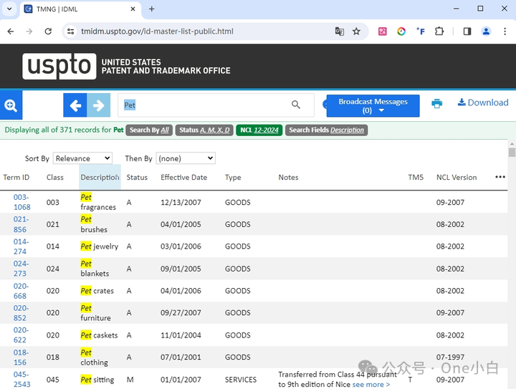Toggle the browser side panel
The width and height of the screenshot is (516, 389).
coord(467,32)
